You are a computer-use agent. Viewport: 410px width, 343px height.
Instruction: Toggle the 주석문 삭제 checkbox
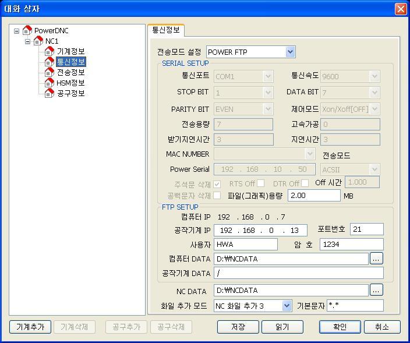point(217,184)
